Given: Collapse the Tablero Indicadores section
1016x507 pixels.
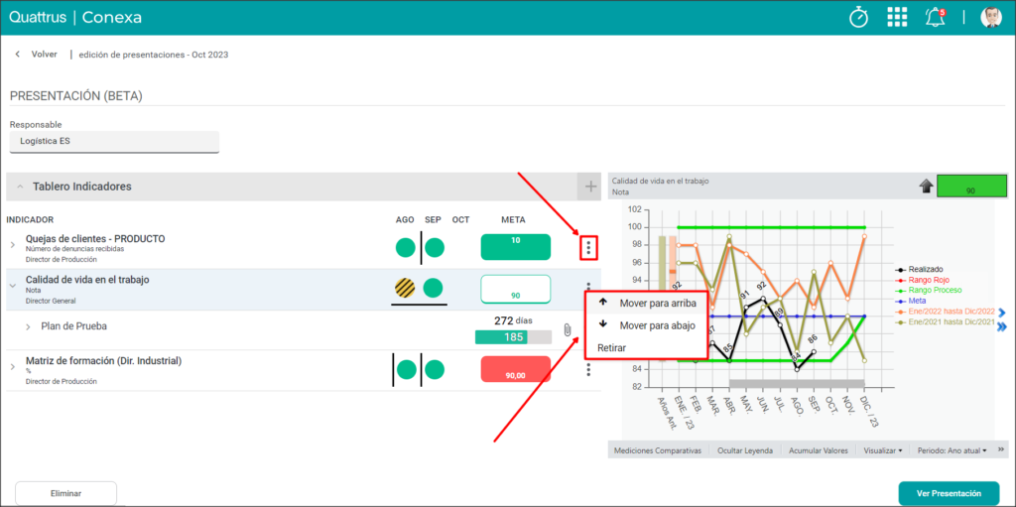Looking at the screenshot, I should 20,187.
